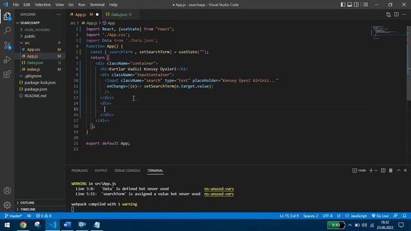Open the Selection menu
Viewport: 411px width, 231px height.
tap(43, 4)
